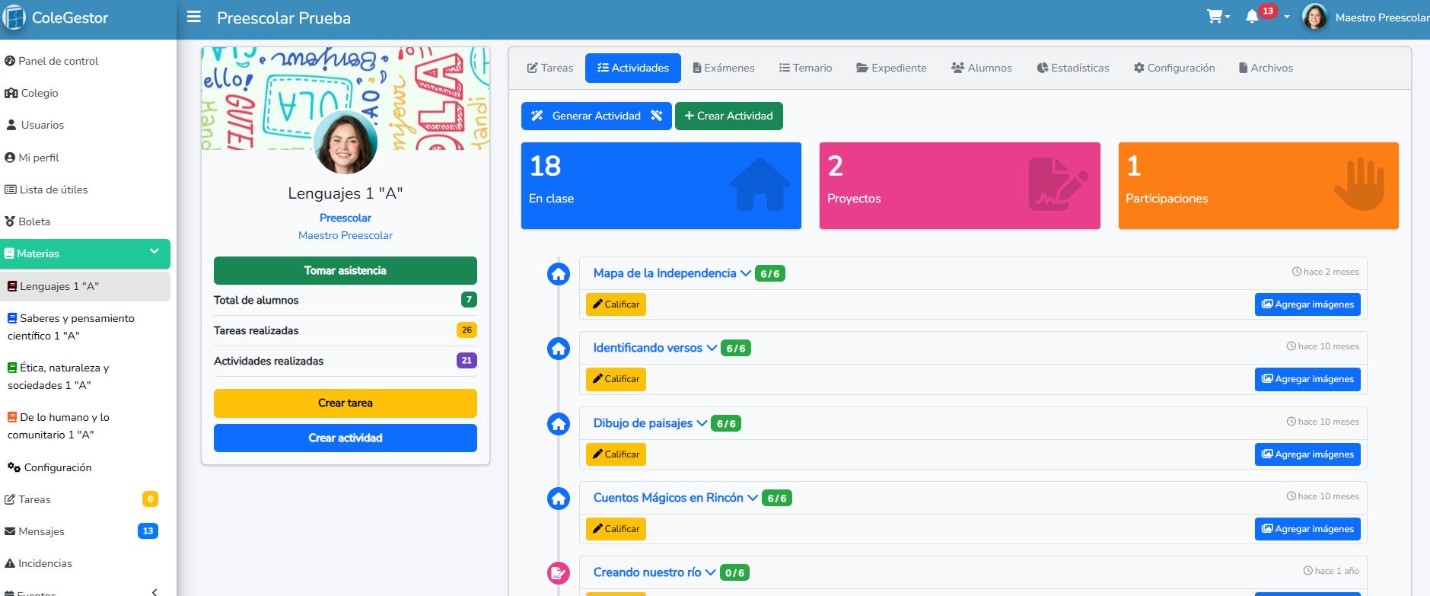Viewport: 1430px width, 596px height.
Task: Click the raised hand icon in Participaciones card
Action: point(1359,185)
